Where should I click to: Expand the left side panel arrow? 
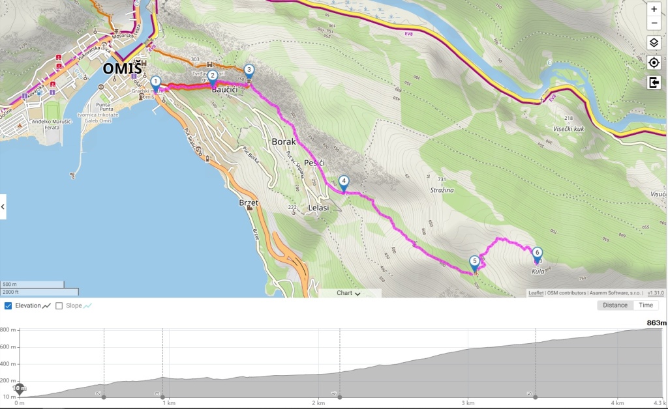pos(3,206)
